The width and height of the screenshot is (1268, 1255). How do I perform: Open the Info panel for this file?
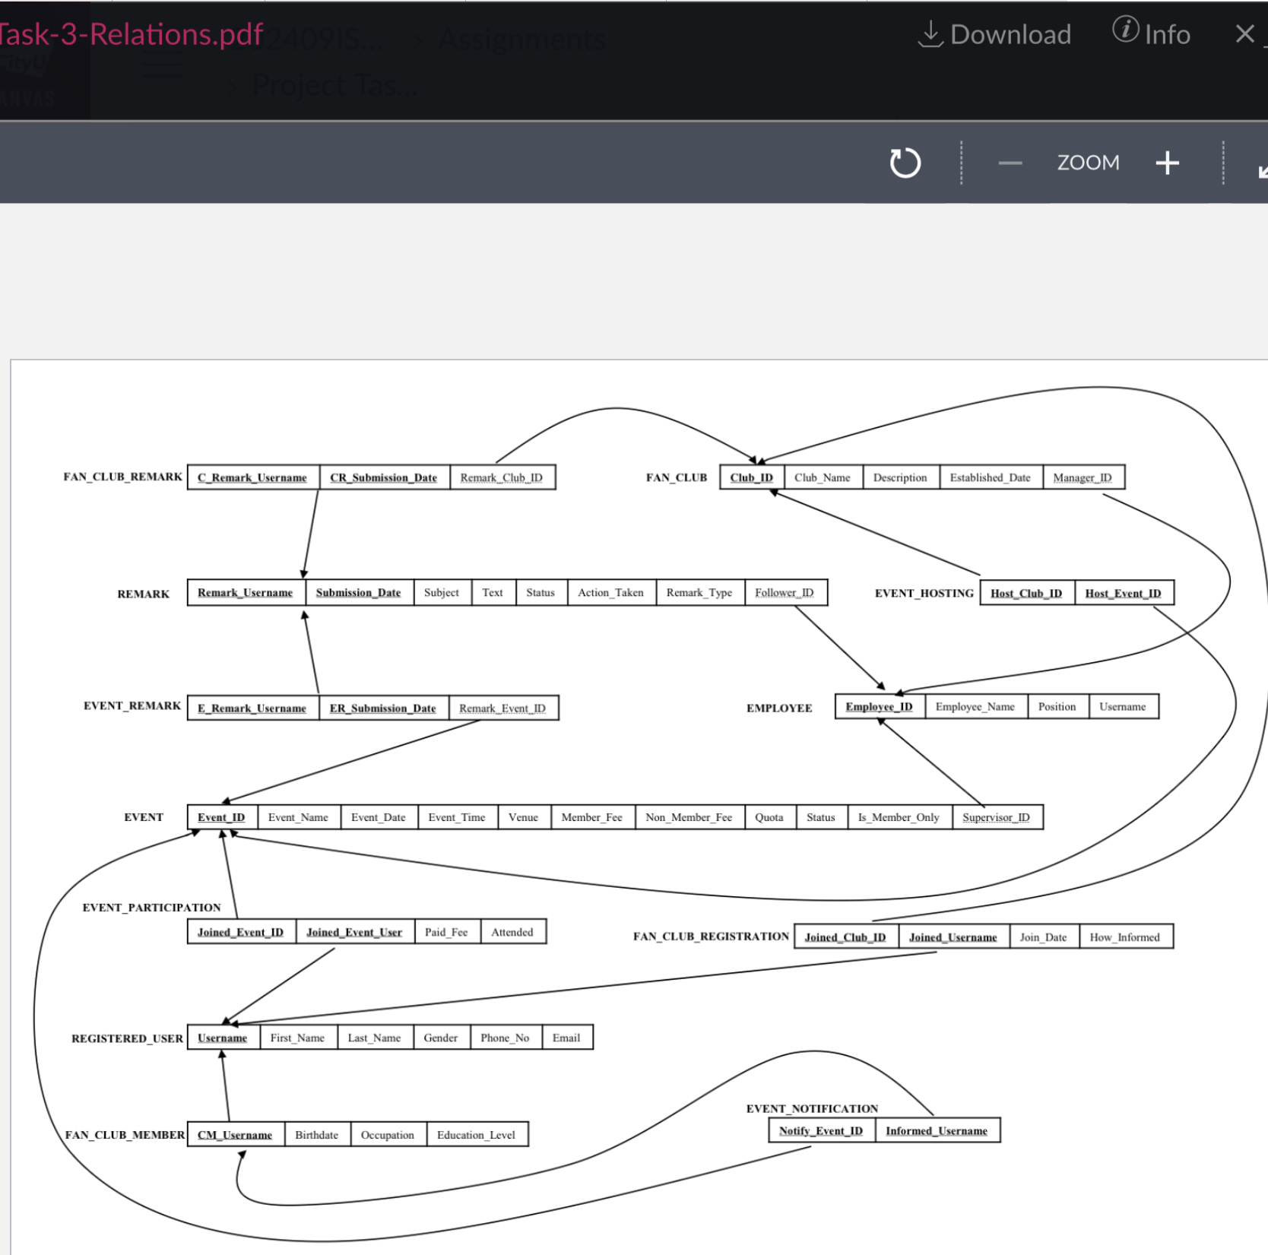click(x=1151, y=33)
